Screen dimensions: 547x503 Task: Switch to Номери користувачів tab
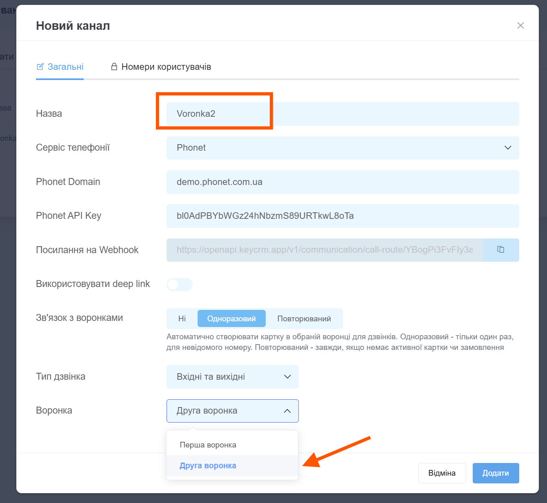tap(166, 67)
